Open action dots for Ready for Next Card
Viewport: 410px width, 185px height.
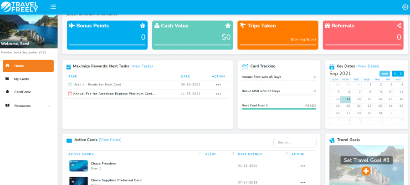click(218, 85)
